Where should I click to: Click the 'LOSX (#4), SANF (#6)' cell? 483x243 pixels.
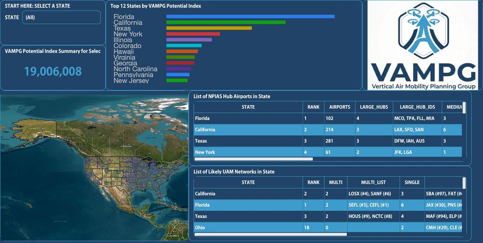pyautogui.click(x=373, y=194)
